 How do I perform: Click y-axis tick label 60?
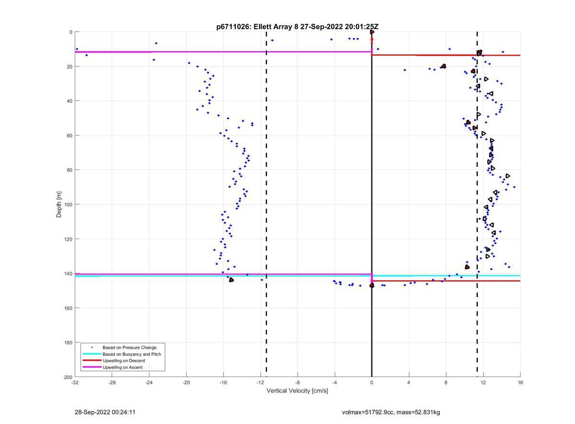click(x=69, y=136)
